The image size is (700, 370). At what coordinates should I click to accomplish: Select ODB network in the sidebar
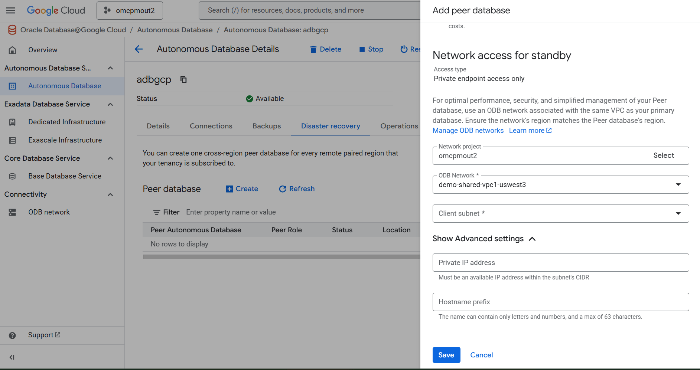click(x=49, y=212)
